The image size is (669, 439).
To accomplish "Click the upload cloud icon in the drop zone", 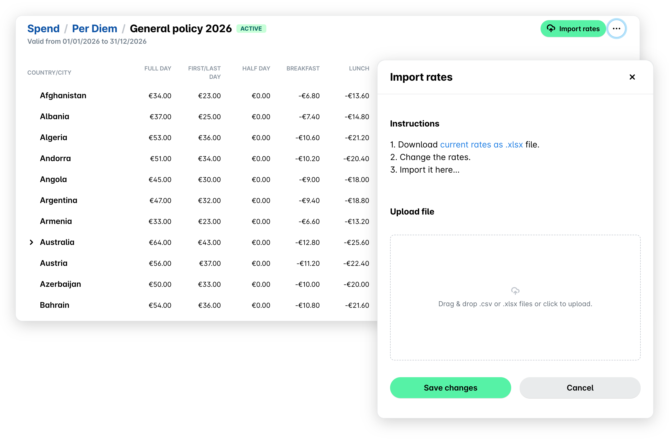I will tap(515, 291).
